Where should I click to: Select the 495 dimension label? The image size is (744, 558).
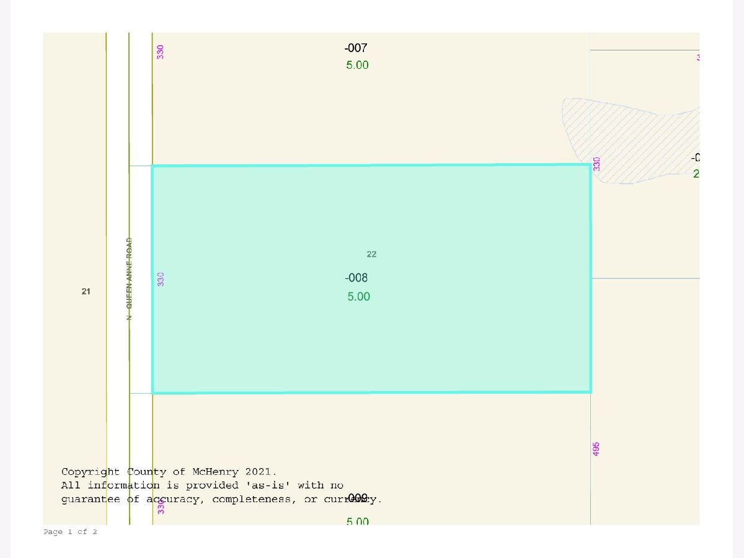point(596,449)
